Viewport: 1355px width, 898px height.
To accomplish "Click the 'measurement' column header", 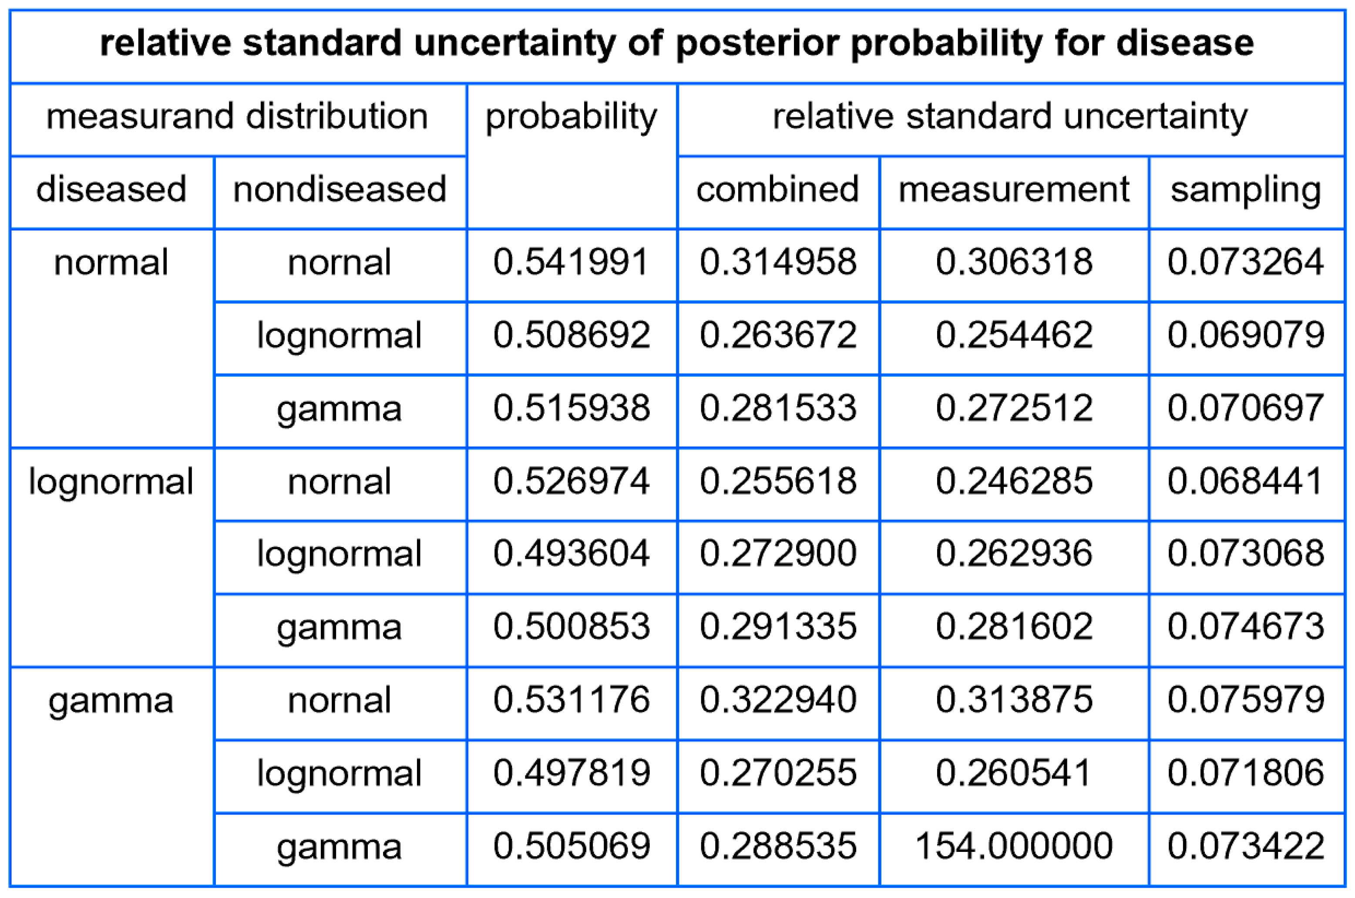I will [1013, 190].
